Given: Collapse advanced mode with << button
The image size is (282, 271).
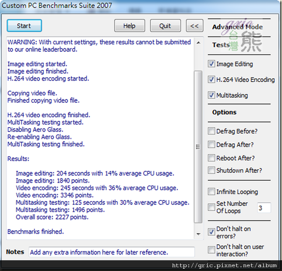Looking at the screenshot, I should [195, 26].
